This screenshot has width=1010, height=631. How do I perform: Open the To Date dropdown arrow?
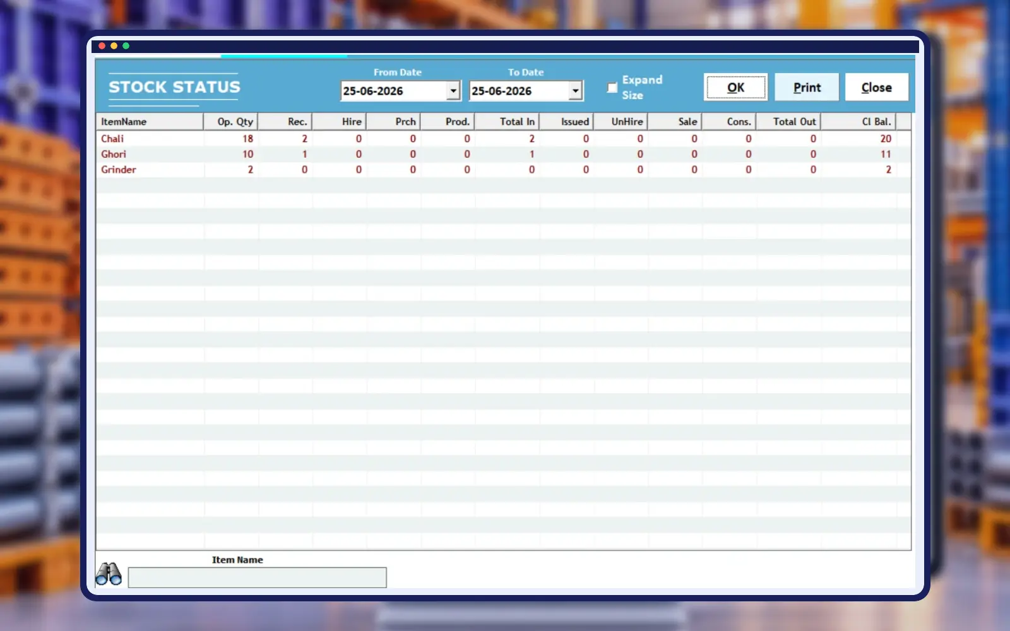click(575, 91)
